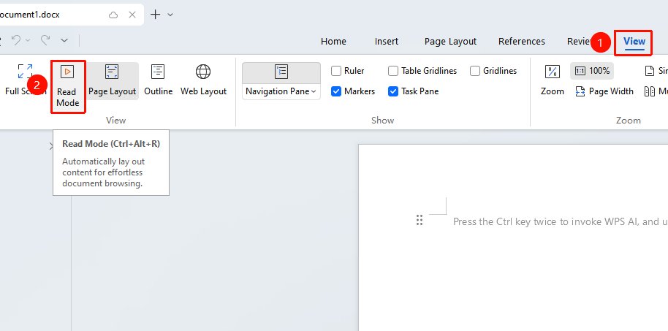Select the View tab
Viewport: 668px width, 331px height.
634,42
